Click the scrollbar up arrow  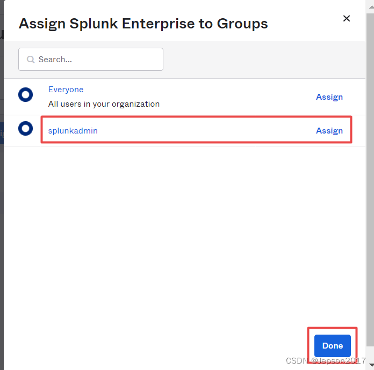coord(371,7)
